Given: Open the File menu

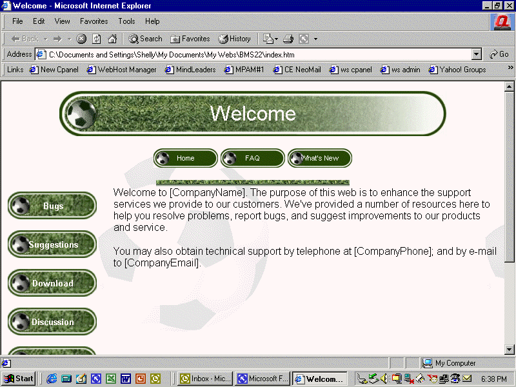Looking at the screenshot, I should (x=17, y=21).
